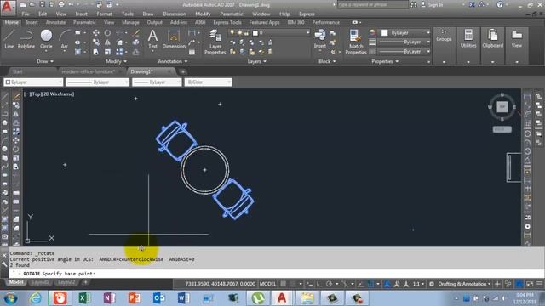Expand the Layers panel
The image size is (545, 306).
pos(257,61)
